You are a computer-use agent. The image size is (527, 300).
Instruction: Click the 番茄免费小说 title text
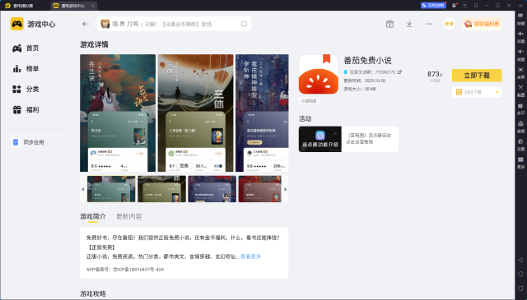(367, 60)
